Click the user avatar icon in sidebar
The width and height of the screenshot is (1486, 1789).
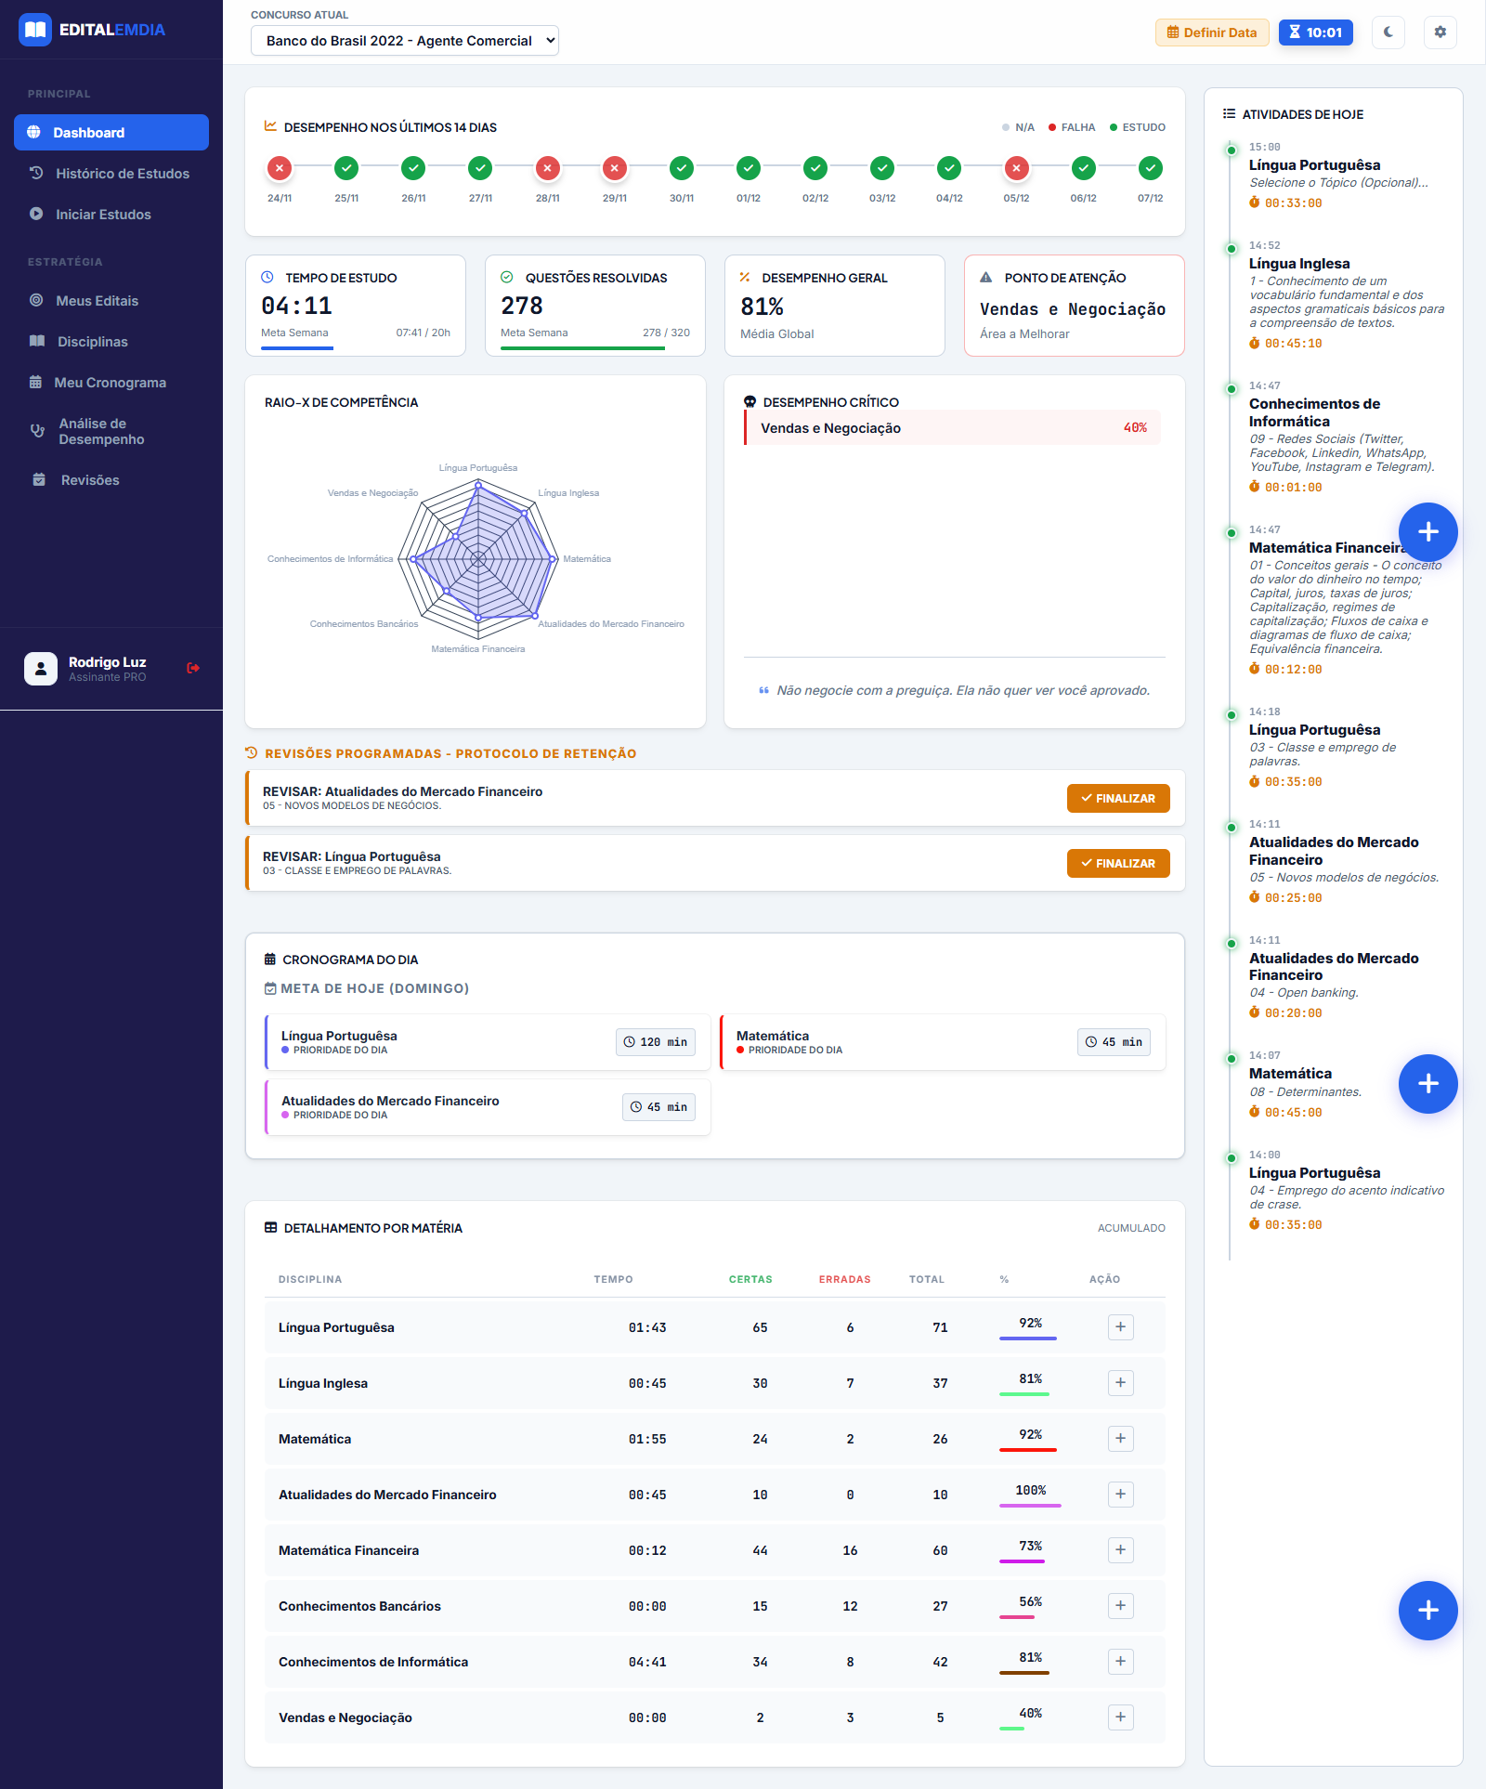pos(41,668)
